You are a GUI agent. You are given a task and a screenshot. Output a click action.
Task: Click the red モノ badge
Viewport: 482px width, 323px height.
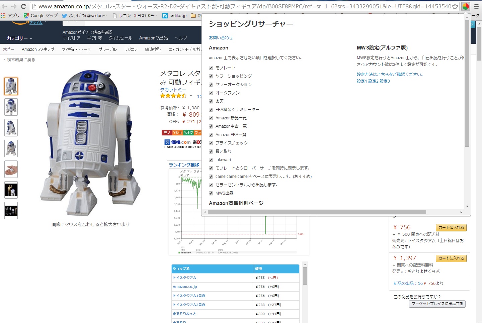tap(167, 133)
